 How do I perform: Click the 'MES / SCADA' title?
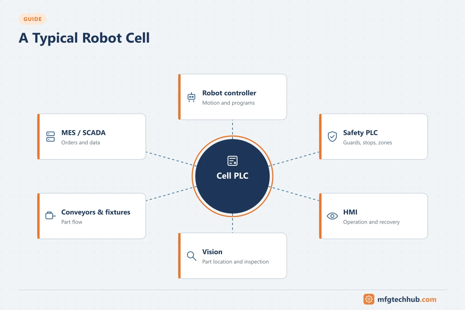tap(83, 133)
